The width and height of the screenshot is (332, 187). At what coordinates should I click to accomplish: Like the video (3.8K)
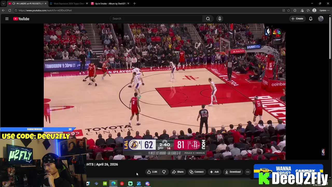(x=152, y=172)
